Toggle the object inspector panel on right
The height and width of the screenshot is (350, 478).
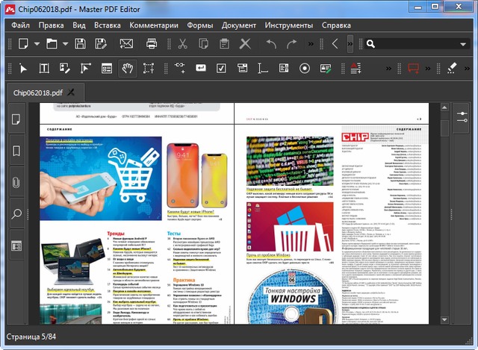pos(462,117)
